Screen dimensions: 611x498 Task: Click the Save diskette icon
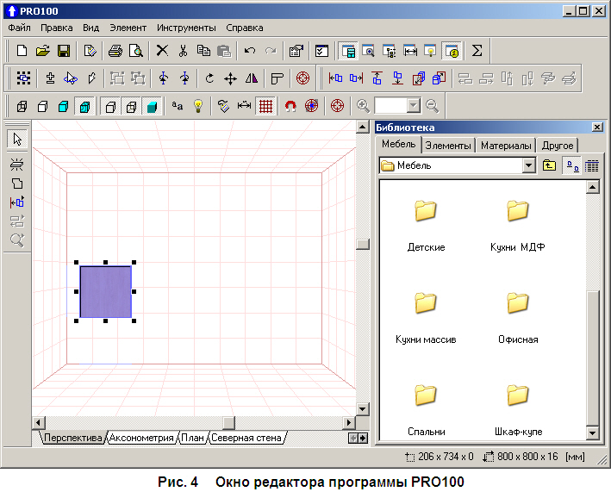pyautogui.click(x=63, y=51)
